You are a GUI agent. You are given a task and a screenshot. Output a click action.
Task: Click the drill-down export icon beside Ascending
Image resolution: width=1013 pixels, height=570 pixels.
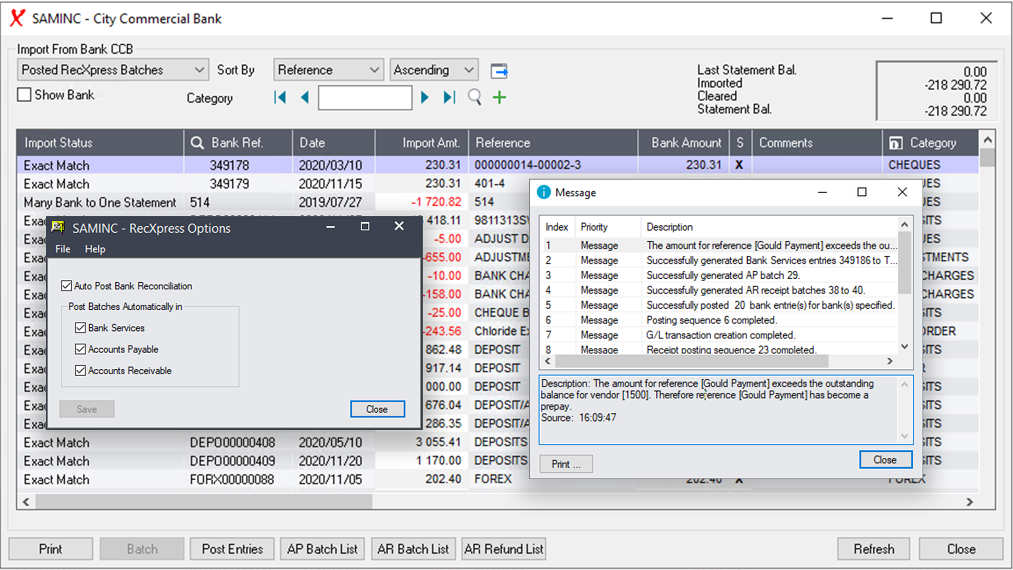[499, 70]
